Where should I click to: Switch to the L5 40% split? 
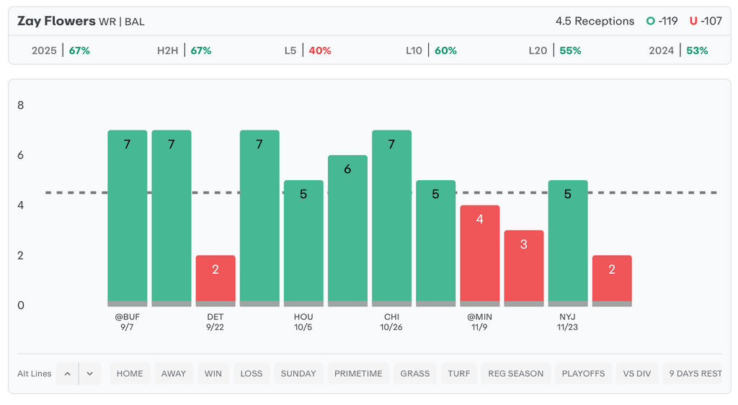point(308,50)
